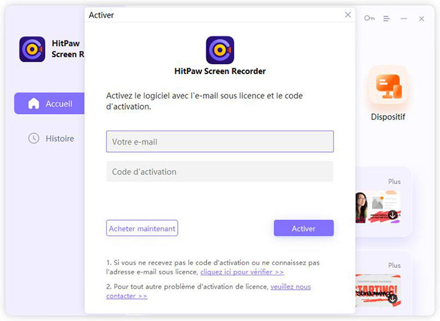
Task: Click the purple Activer button
Action: coord(303,228)
